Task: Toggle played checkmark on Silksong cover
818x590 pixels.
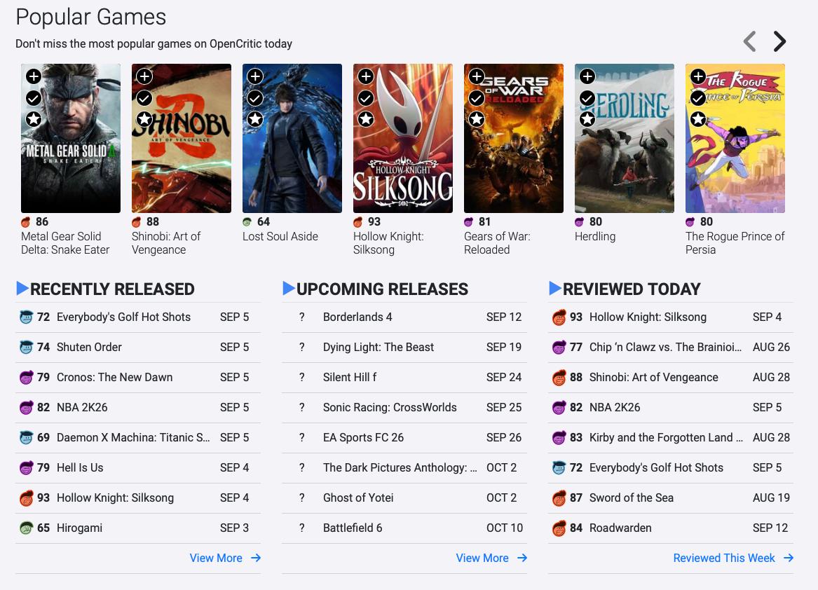Action: point(366,98)
